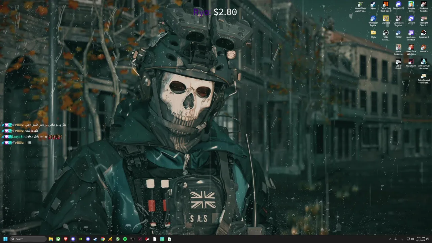
Task: Open the NVIDIA app taskbar icon
Action: (x=80, y=239)
